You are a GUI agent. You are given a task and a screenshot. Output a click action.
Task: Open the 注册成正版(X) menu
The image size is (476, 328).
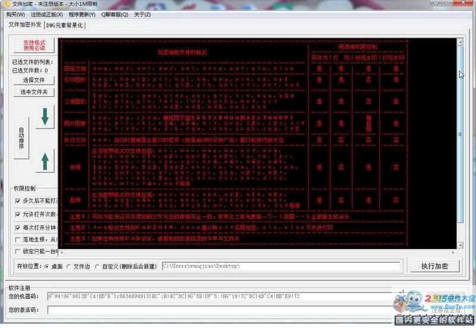tap(46, 14)
